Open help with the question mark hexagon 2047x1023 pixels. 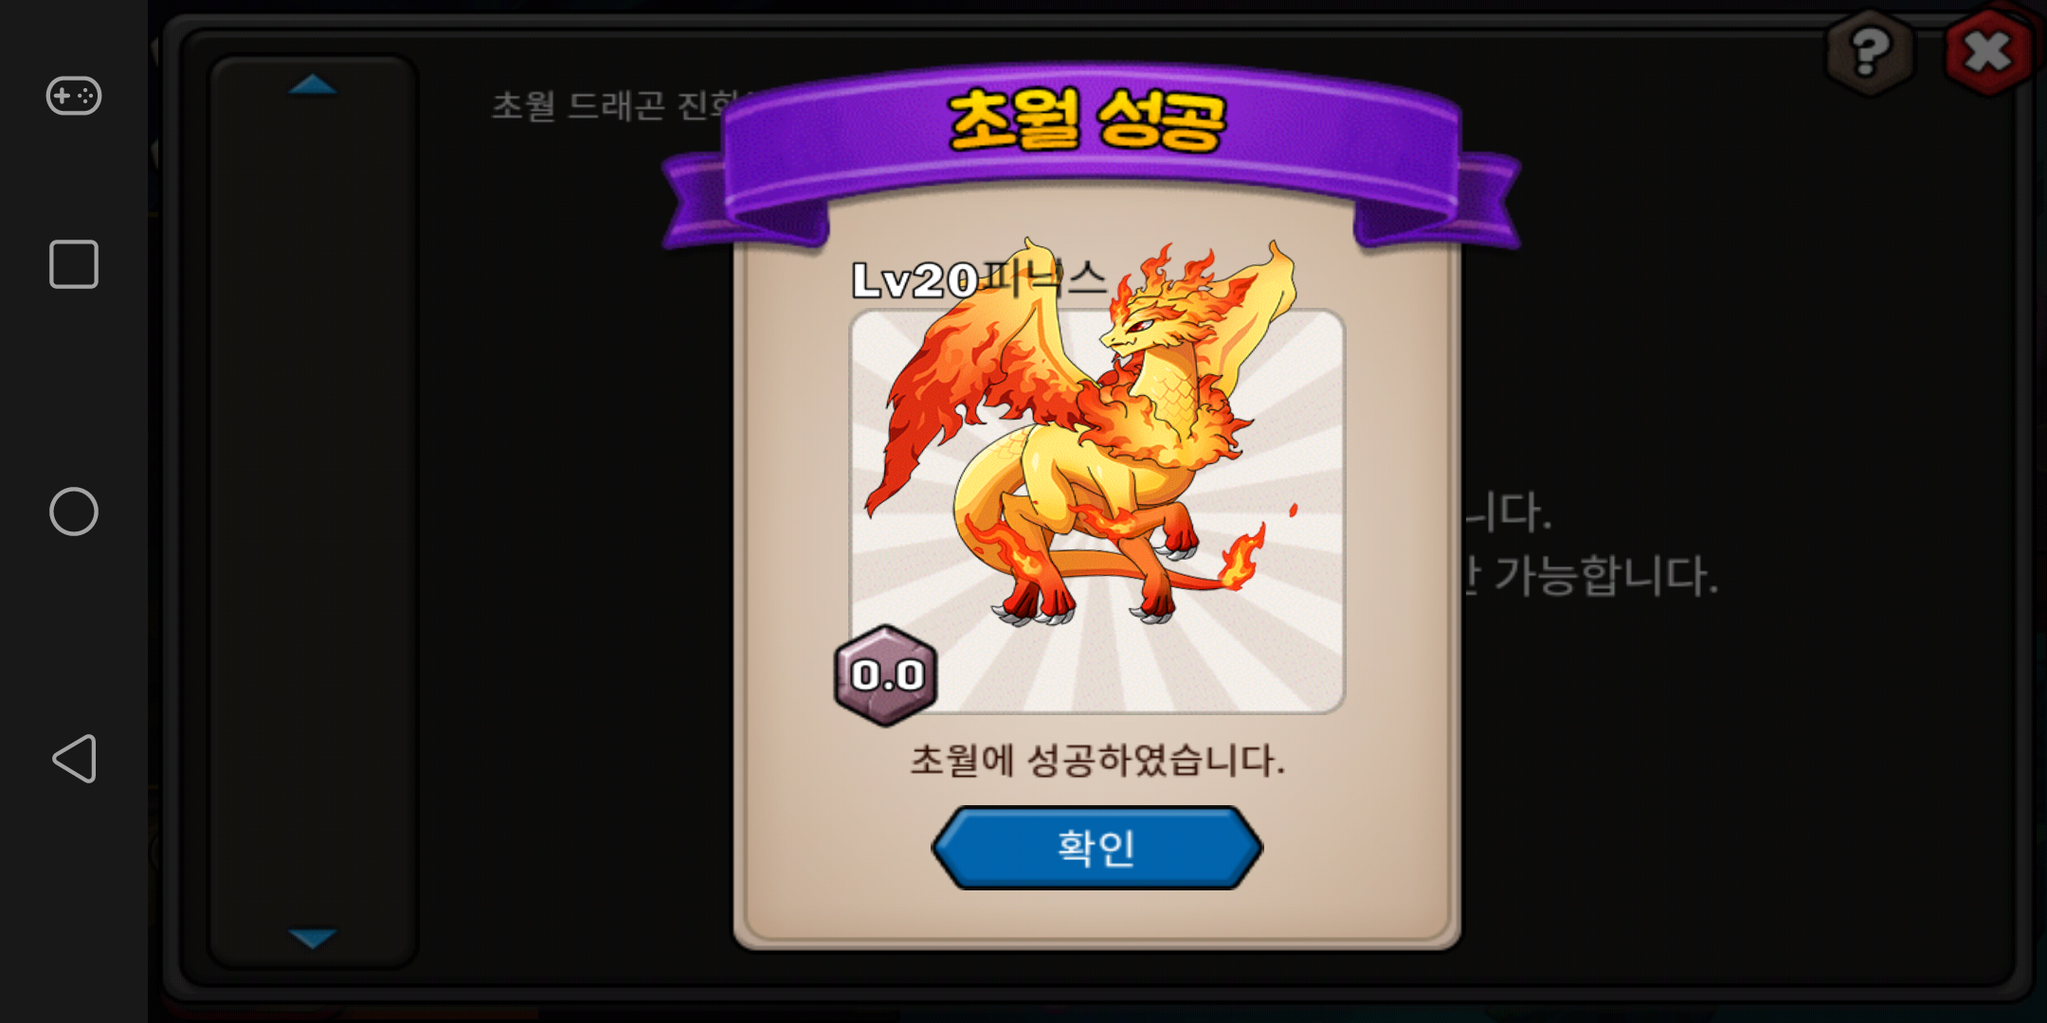[x=1870, y=51]
